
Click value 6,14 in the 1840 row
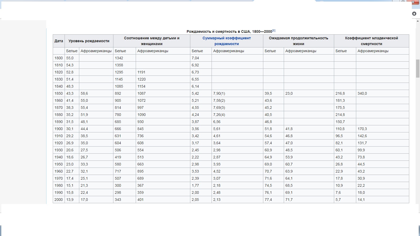pyautogui.click(x=195, y=86)
